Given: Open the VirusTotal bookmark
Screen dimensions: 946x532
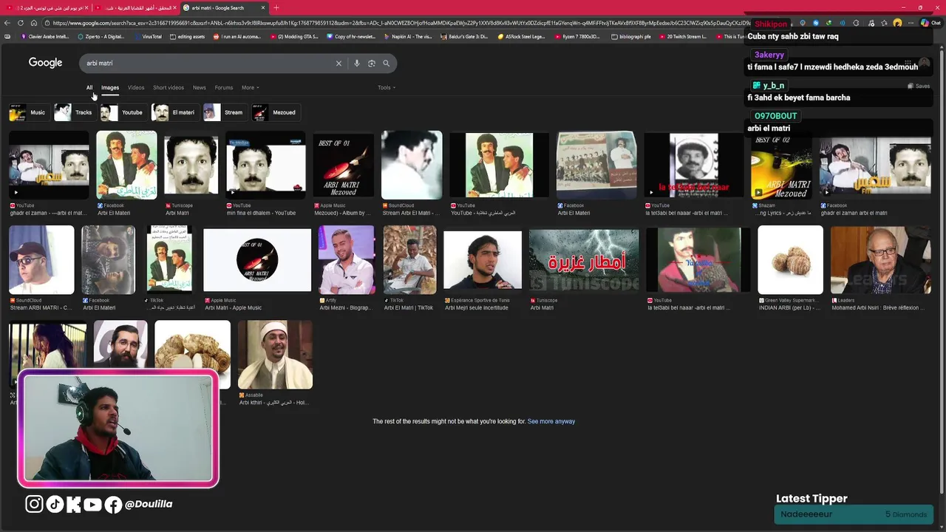Looking at the screenshot, I should (x=148, y=36).
